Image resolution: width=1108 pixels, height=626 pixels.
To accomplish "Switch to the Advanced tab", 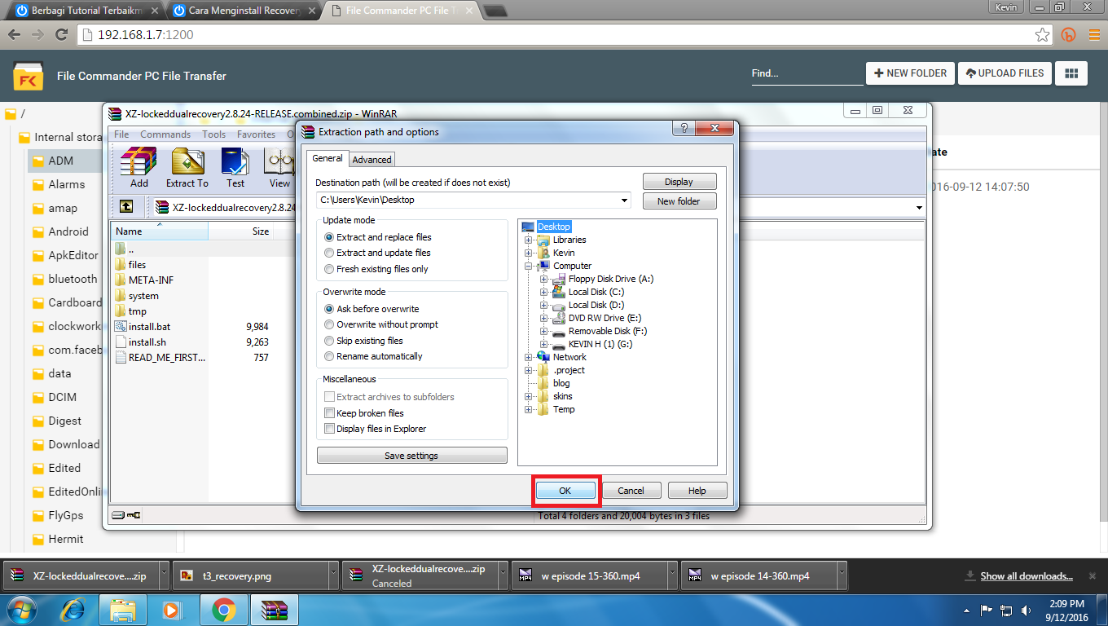I will tap(372, 159).
